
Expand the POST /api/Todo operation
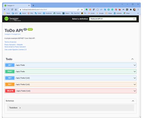(71, 72)
